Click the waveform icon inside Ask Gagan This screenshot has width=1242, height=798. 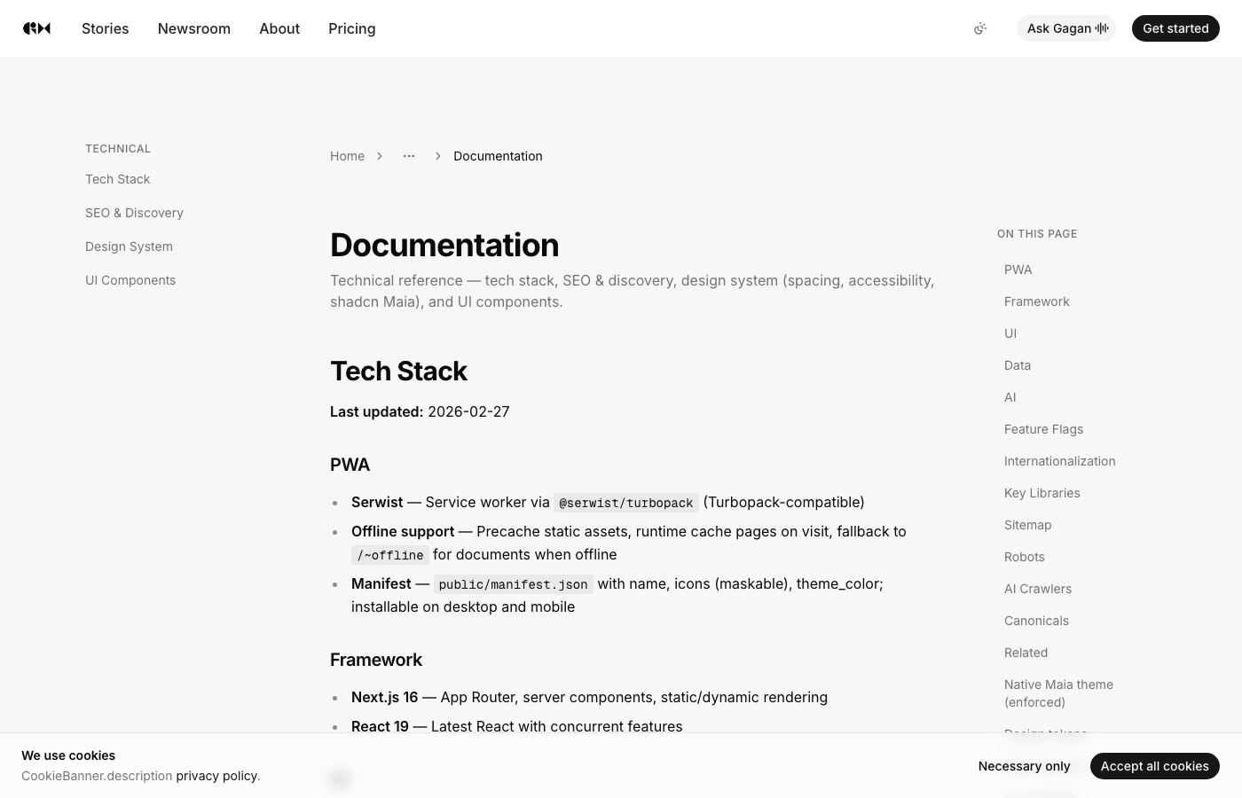1101,28
